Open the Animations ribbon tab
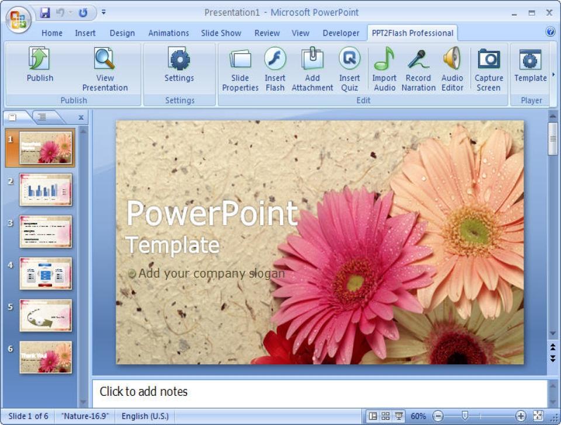Image resolution: width=561 pixels, height=425 pixels. 168,33
